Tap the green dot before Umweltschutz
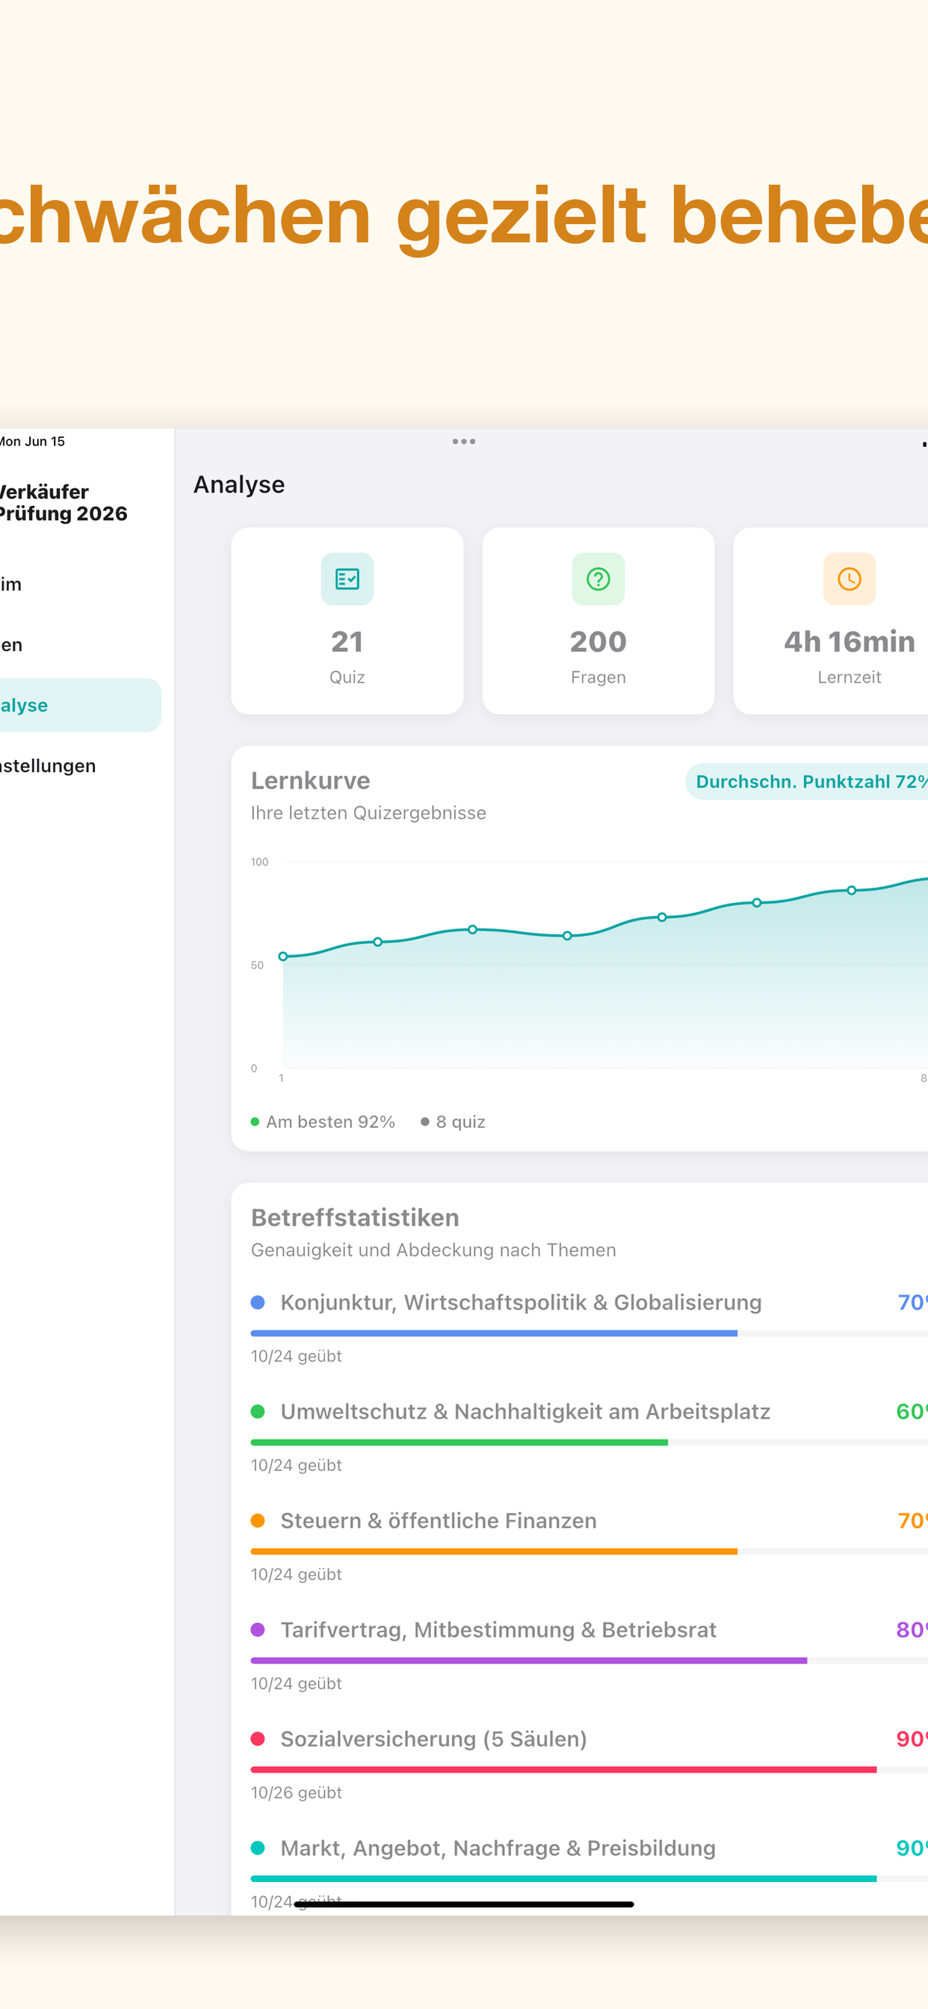This screenshot has height=2009, width=928. click(x=258, y=1412)
